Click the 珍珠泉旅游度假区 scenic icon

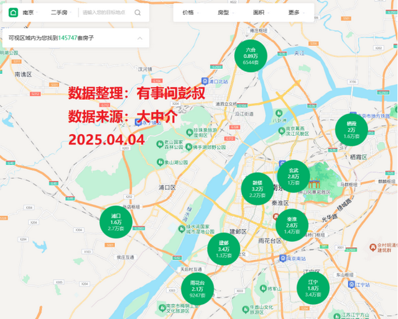pos(189,132)
